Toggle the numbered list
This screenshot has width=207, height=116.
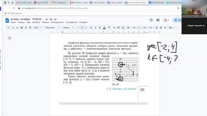point(150,28)
